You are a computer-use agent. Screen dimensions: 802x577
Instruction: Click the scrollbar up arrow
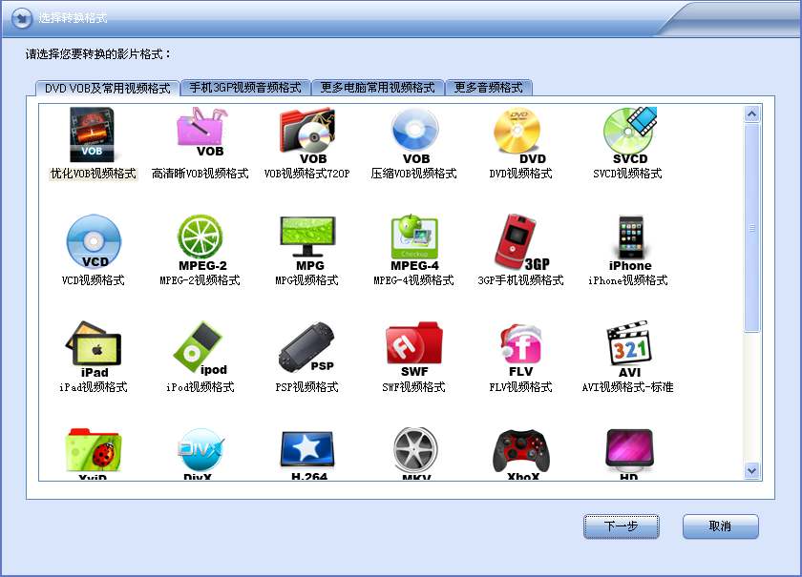[x=752, y=113]
